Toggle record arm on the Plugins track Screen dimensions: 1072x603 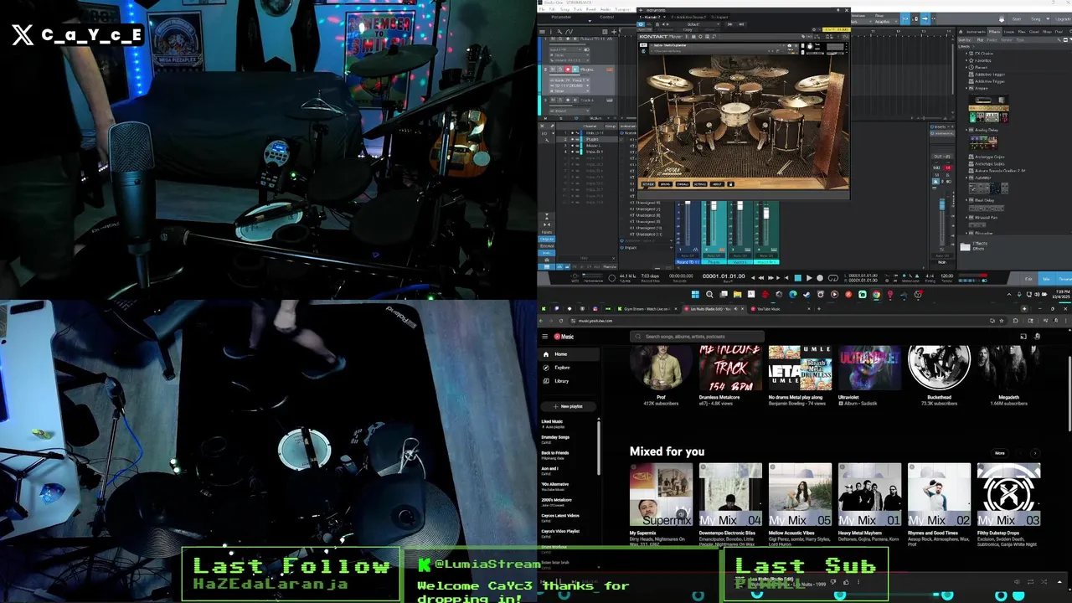coord(568,70)
